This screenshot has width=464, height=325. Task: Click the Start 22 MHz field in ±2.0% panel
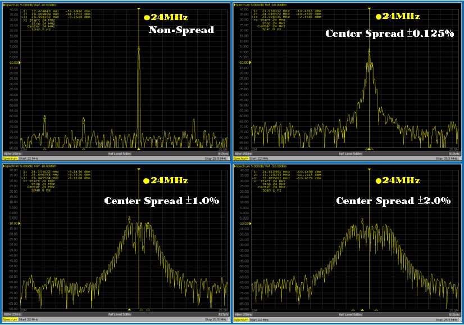coord(259,320)
